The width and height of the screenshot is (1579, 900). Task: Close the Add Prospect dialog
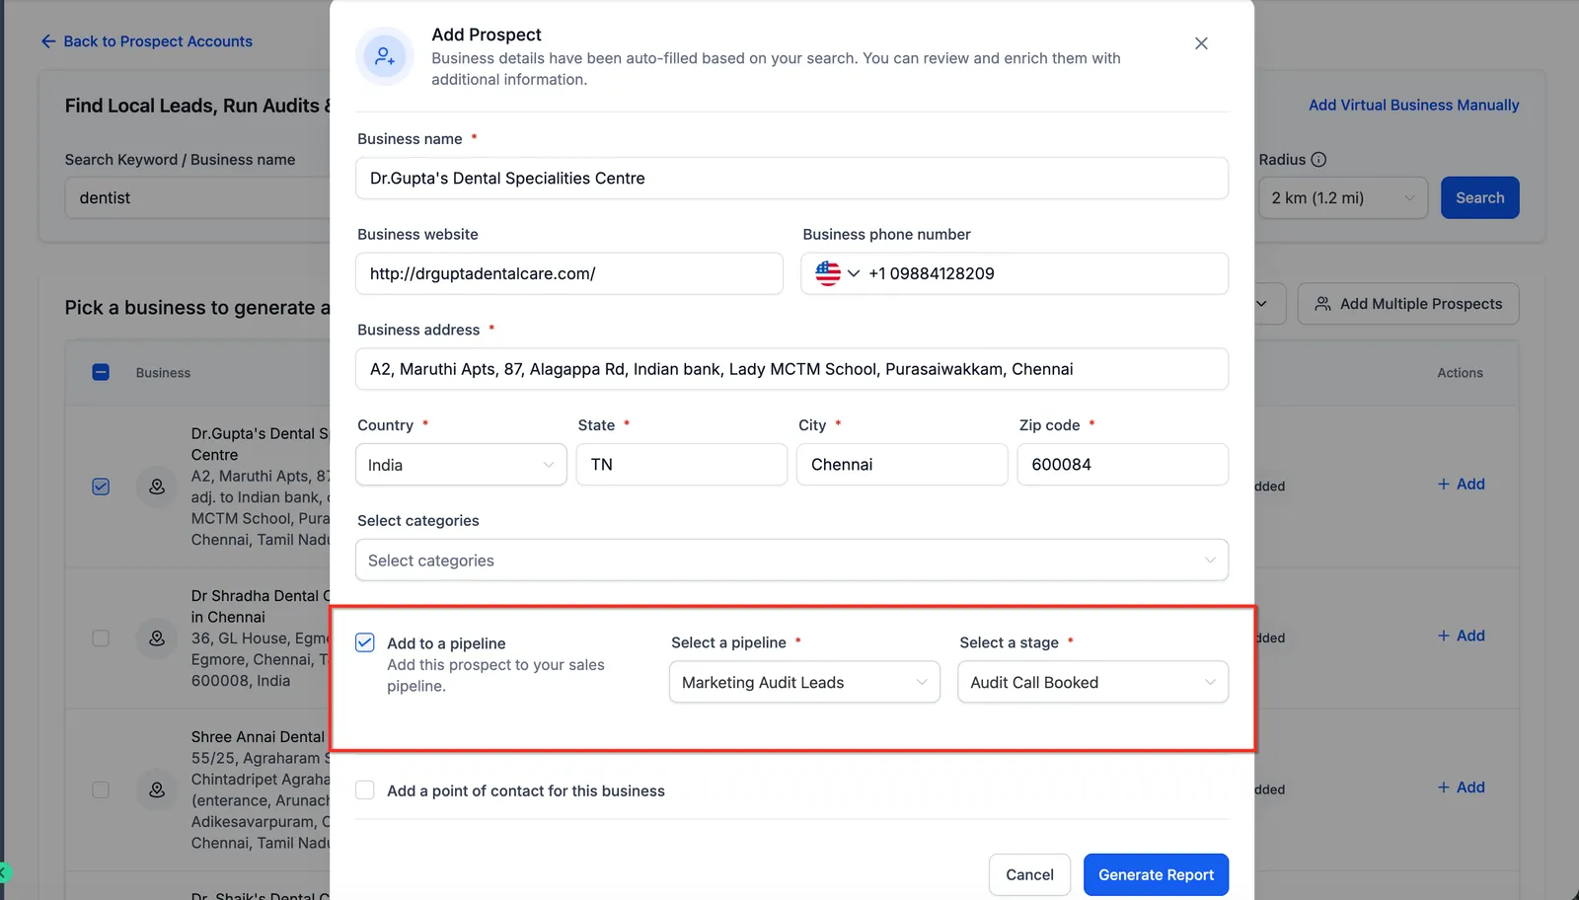1201,43
